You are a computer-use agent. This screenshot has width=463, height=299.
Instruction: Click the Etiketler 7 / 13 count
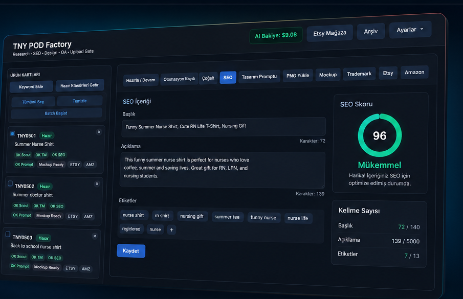tap(412, 256)
